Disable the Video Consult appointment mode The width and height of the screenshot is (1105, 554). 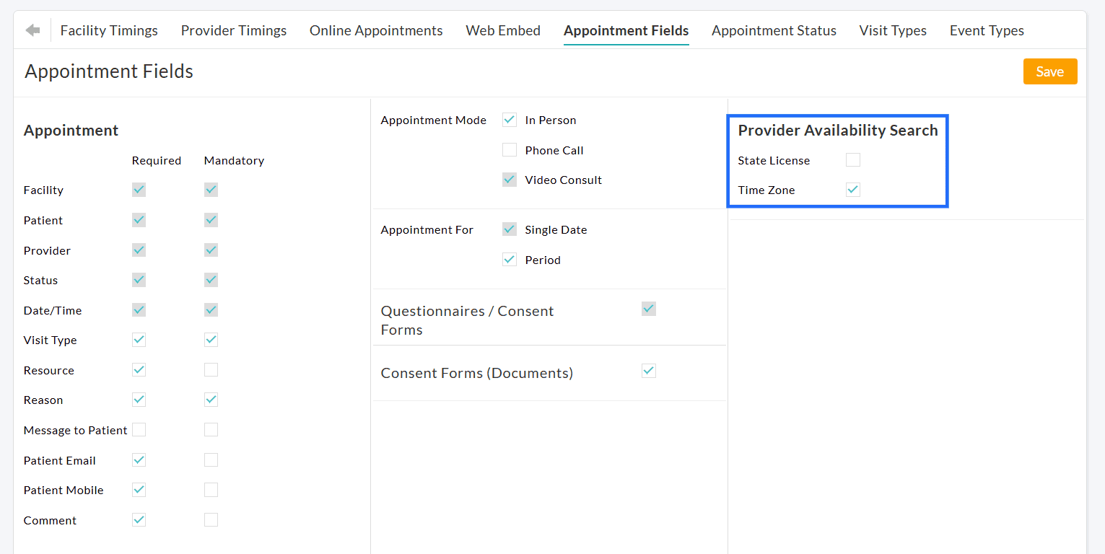pos(510,179)
